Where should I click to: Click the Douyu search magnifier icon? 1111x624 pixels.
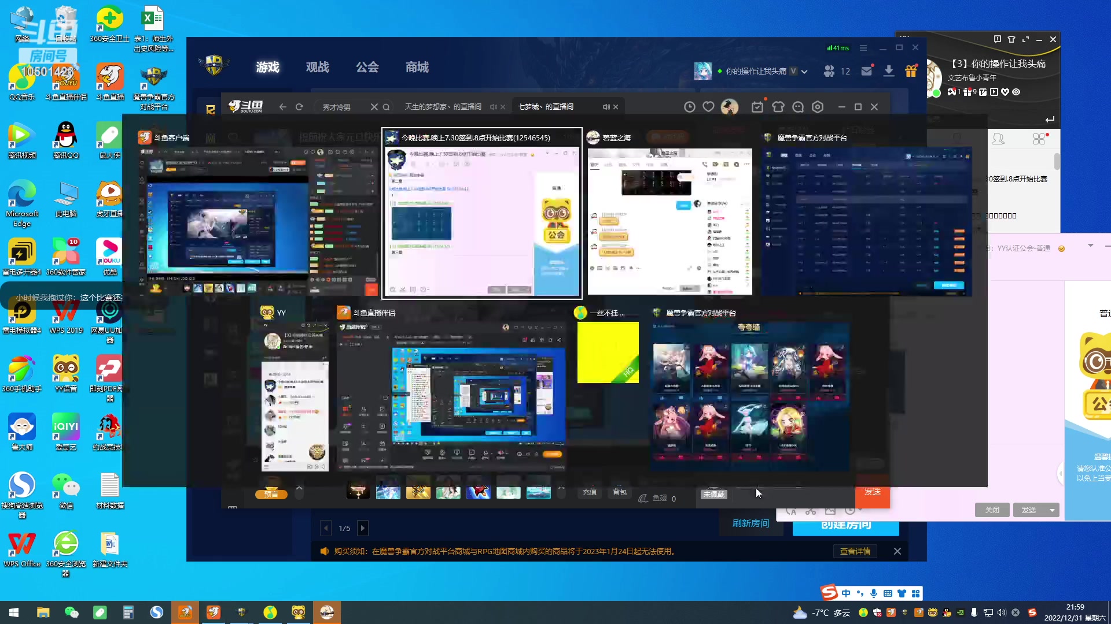click(x=386, y=107)
